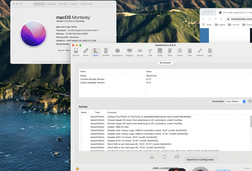Click the browser forward arrow
Screen dimensions: 252x171
click(x=209, y=19)
